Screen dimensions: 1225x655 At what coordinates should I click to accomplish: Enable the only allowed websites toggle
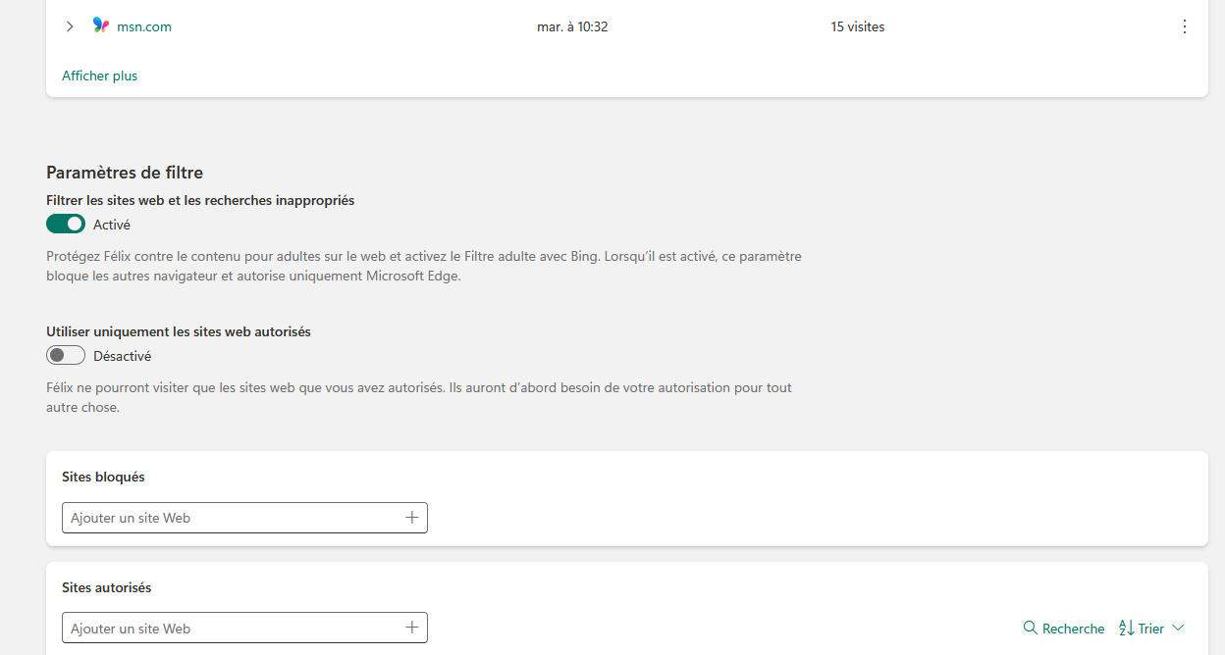tap(66, 355)
